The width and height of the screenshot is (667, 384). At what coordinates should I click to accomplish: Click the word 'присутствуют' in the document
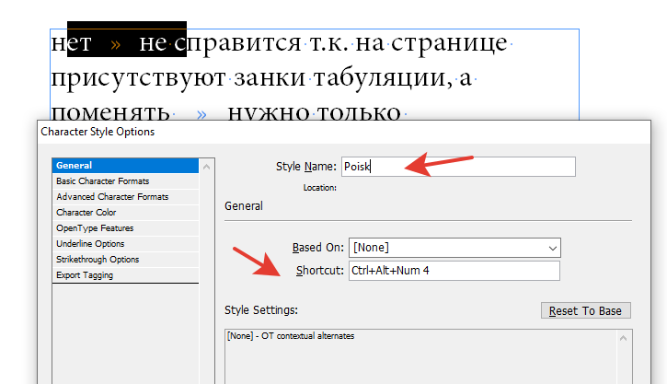138,79
